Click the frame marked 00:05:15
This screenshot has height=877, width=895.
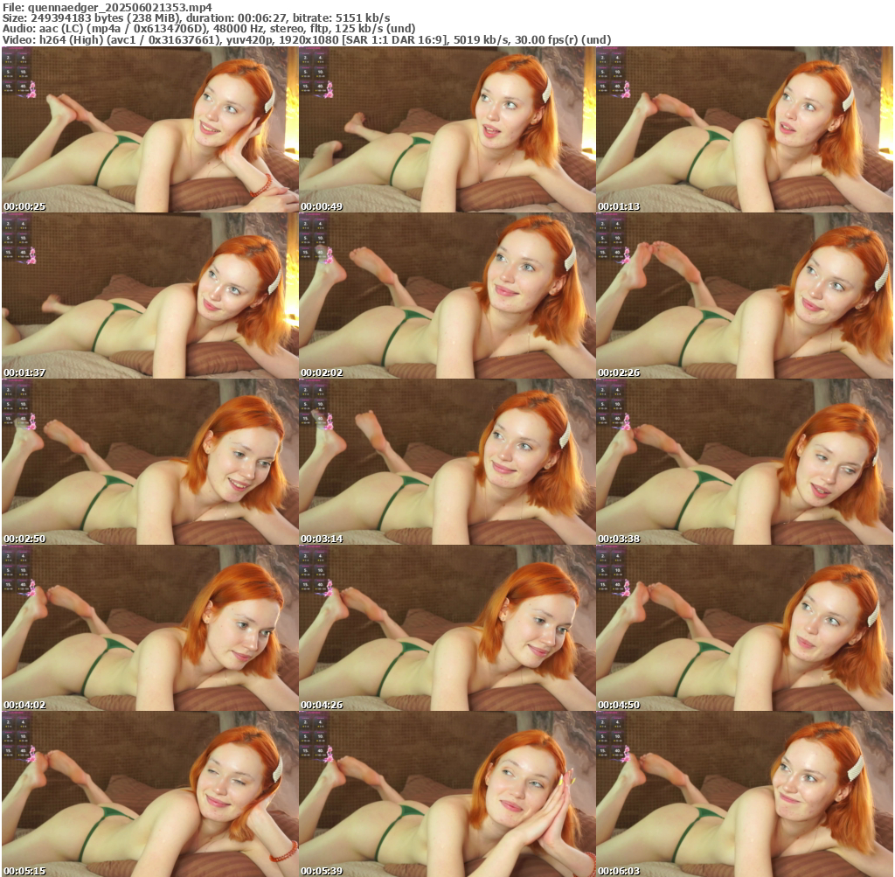(x=150, y=794)
